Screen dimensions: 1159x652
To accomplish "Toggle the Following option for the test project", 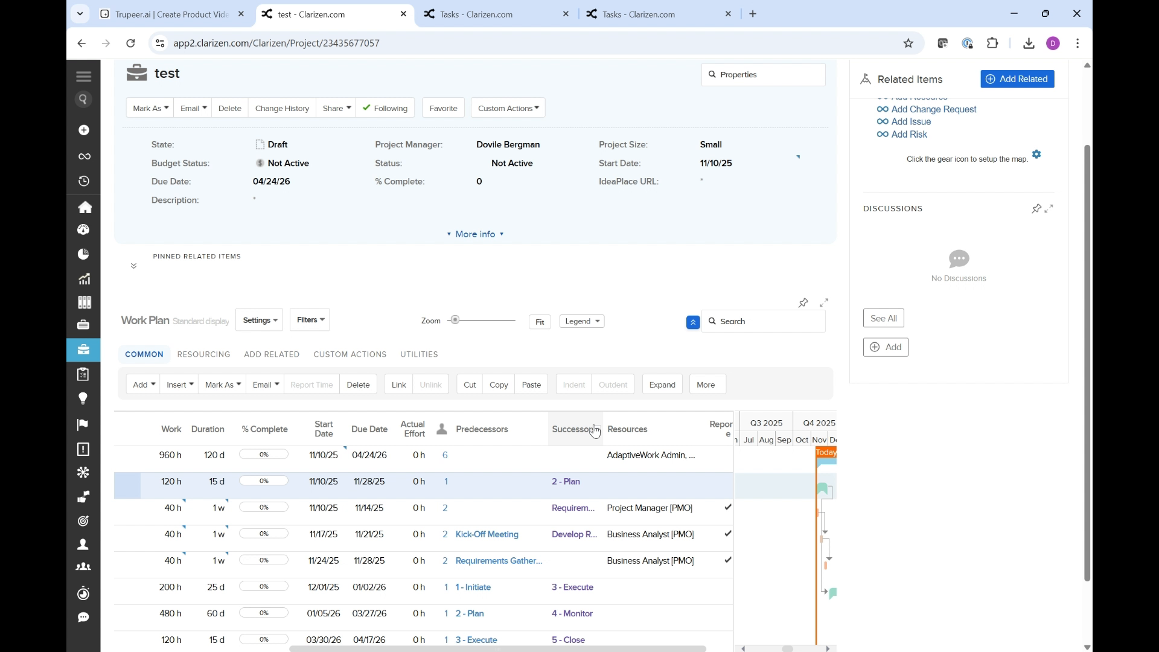I will [x=385, y=108].
